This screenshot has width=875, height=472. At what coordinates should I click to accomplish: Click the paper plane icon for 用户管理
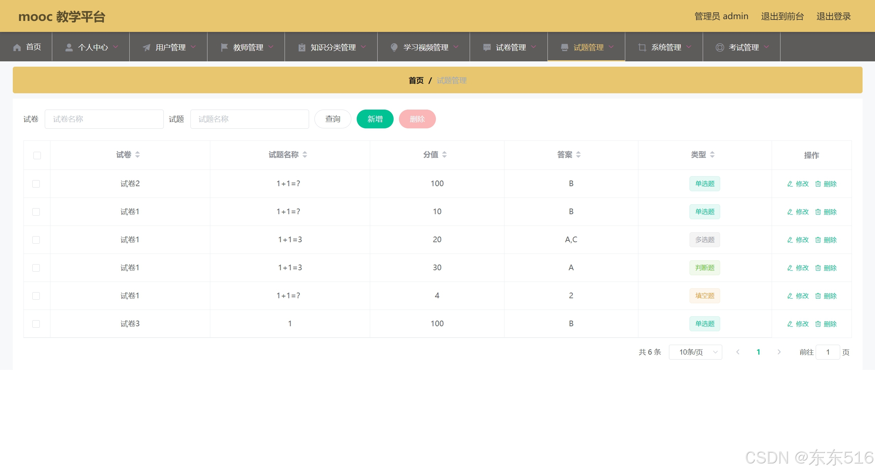pos(146,48)
